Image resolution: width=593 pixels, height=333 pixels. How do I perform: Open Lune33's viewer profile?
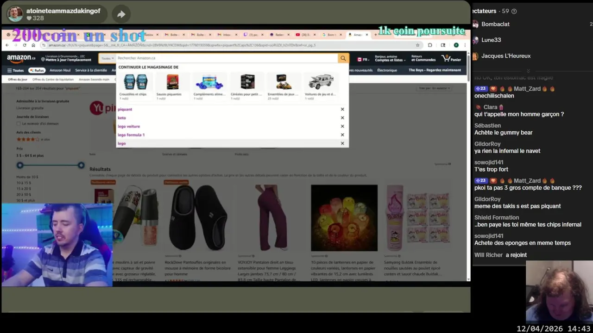(x=491, y=40)
